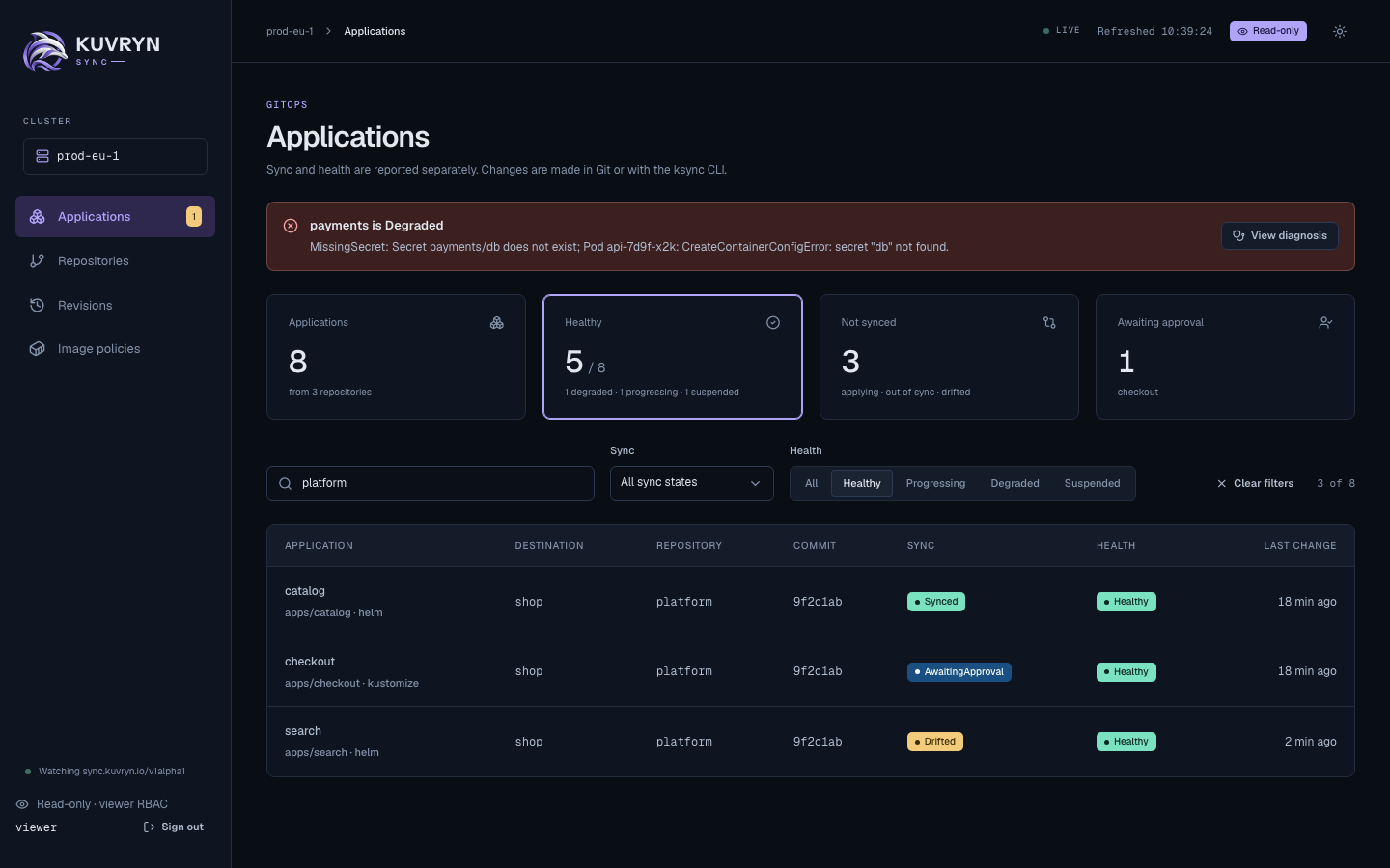Screen dimensions: 1390x868
Task: Click the Healthy badge in search row
Action: tap(1126, 742)
